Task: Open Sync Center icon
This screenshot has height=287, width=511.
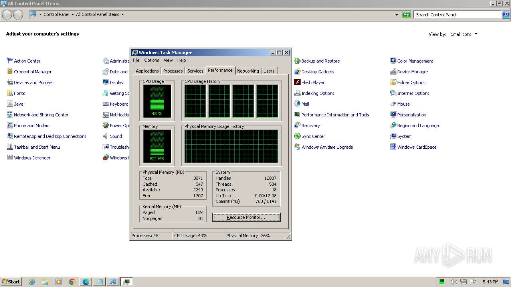Action: pos(297,136)
